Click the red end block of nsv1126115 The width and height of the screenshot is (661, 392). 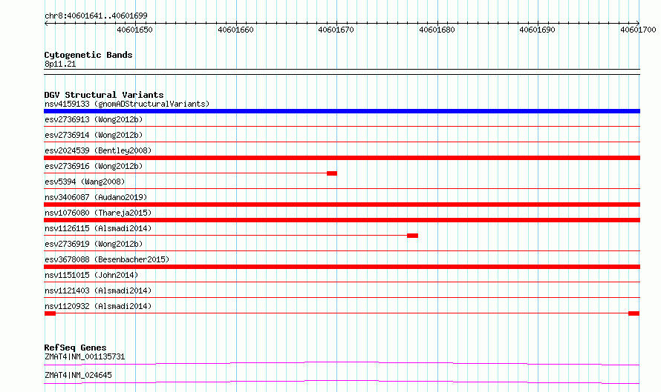[413, 236]
